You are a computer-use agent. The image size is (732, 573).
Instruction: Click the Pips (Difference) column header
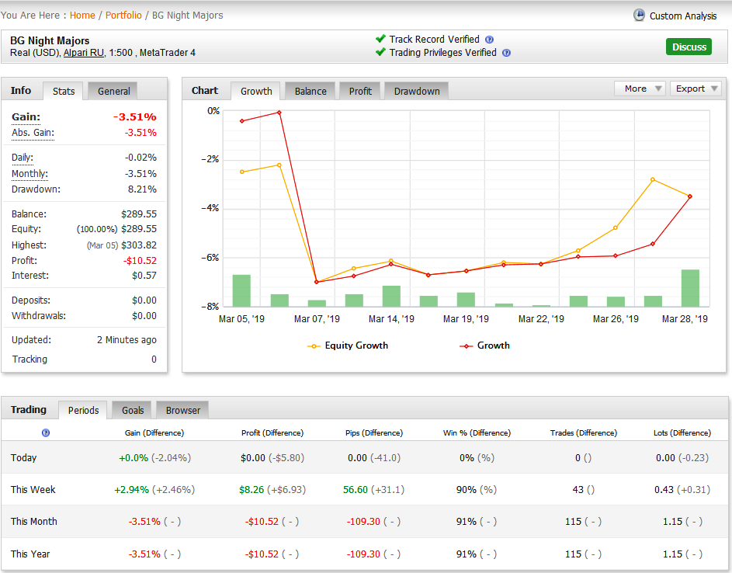[x=374, y=433]
